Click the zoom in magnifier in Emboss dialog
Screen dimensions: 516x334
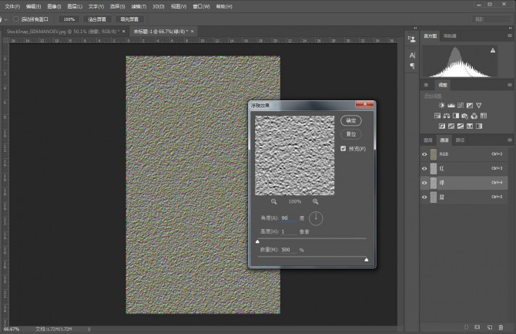coord(315,201)
